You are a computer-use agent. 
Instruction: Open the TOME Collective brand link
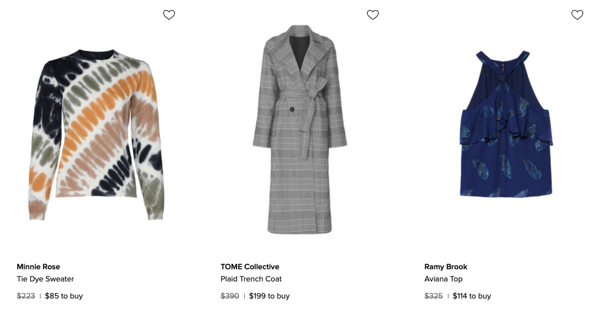point(249,267)
